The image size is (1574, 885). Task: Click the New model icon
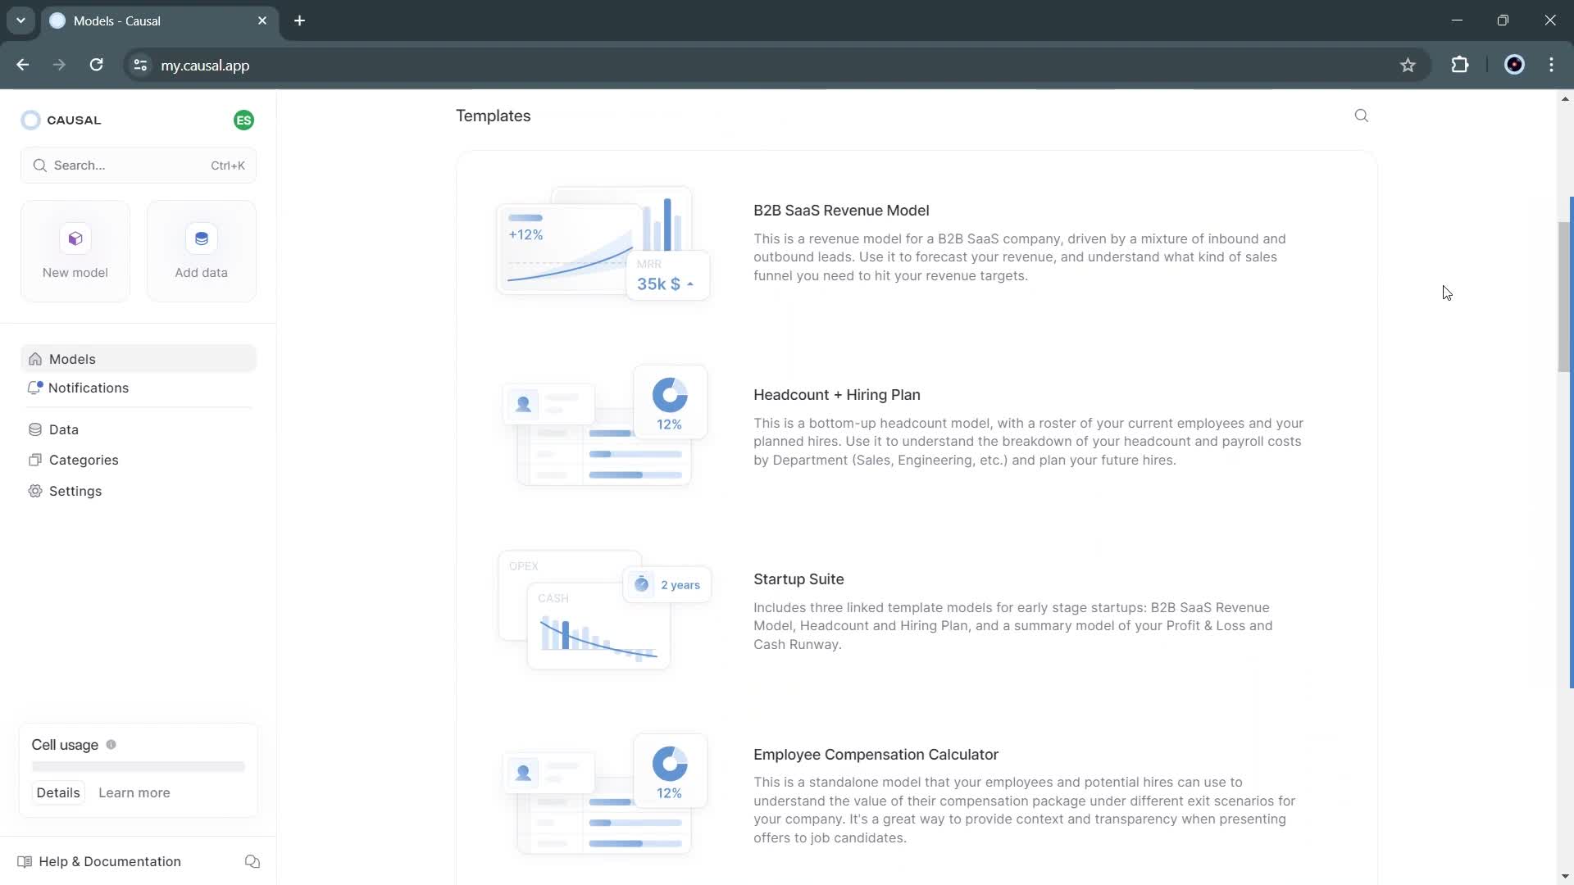pyautogui.click(x=75, y=238)
